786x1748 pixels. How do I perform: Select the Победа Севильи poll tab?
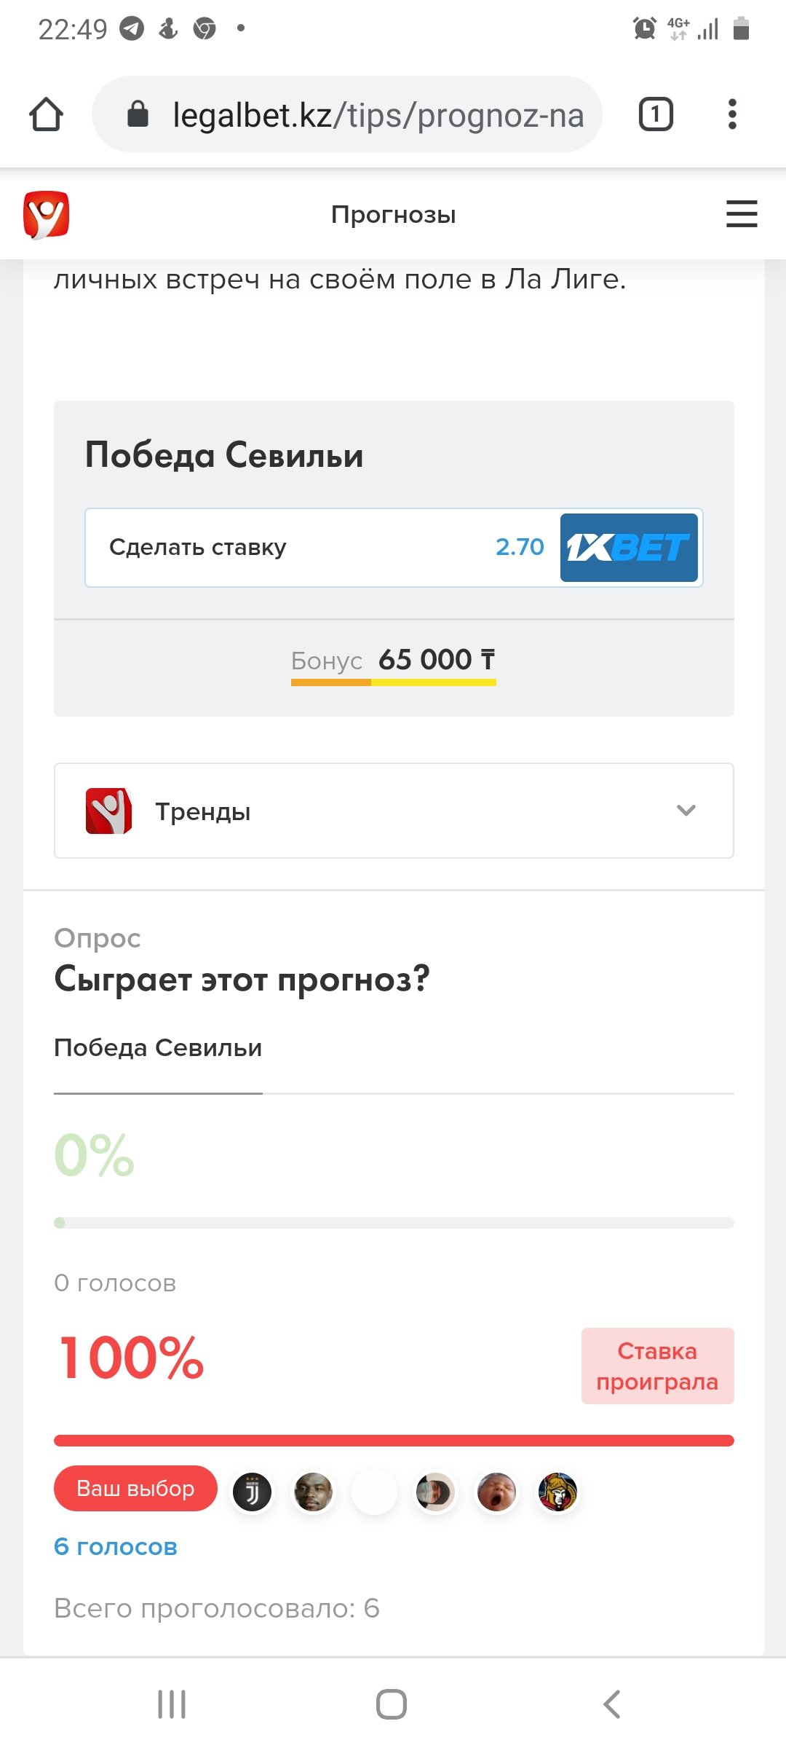[x=158, y=1048]
